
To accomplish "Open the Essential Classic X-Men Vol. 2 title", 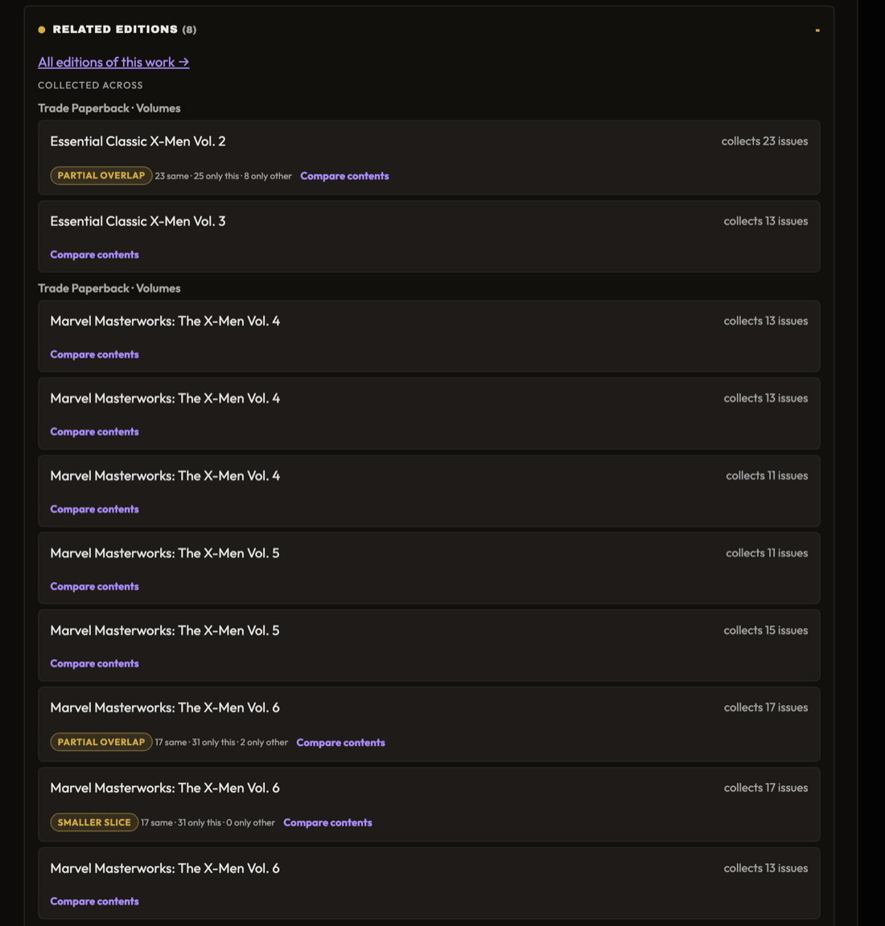I will 138,141.
